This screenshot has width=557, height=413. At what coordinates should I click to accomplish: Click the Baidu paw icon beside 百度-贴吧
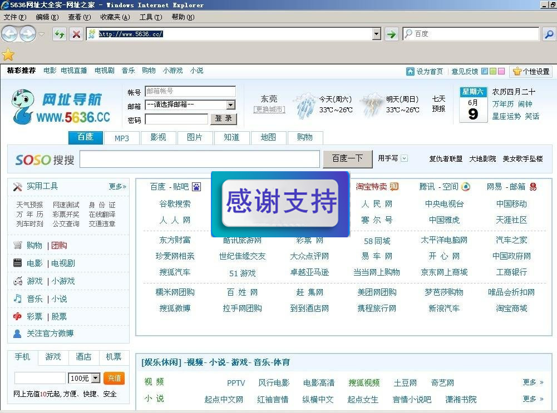click(x=196, y=187)
